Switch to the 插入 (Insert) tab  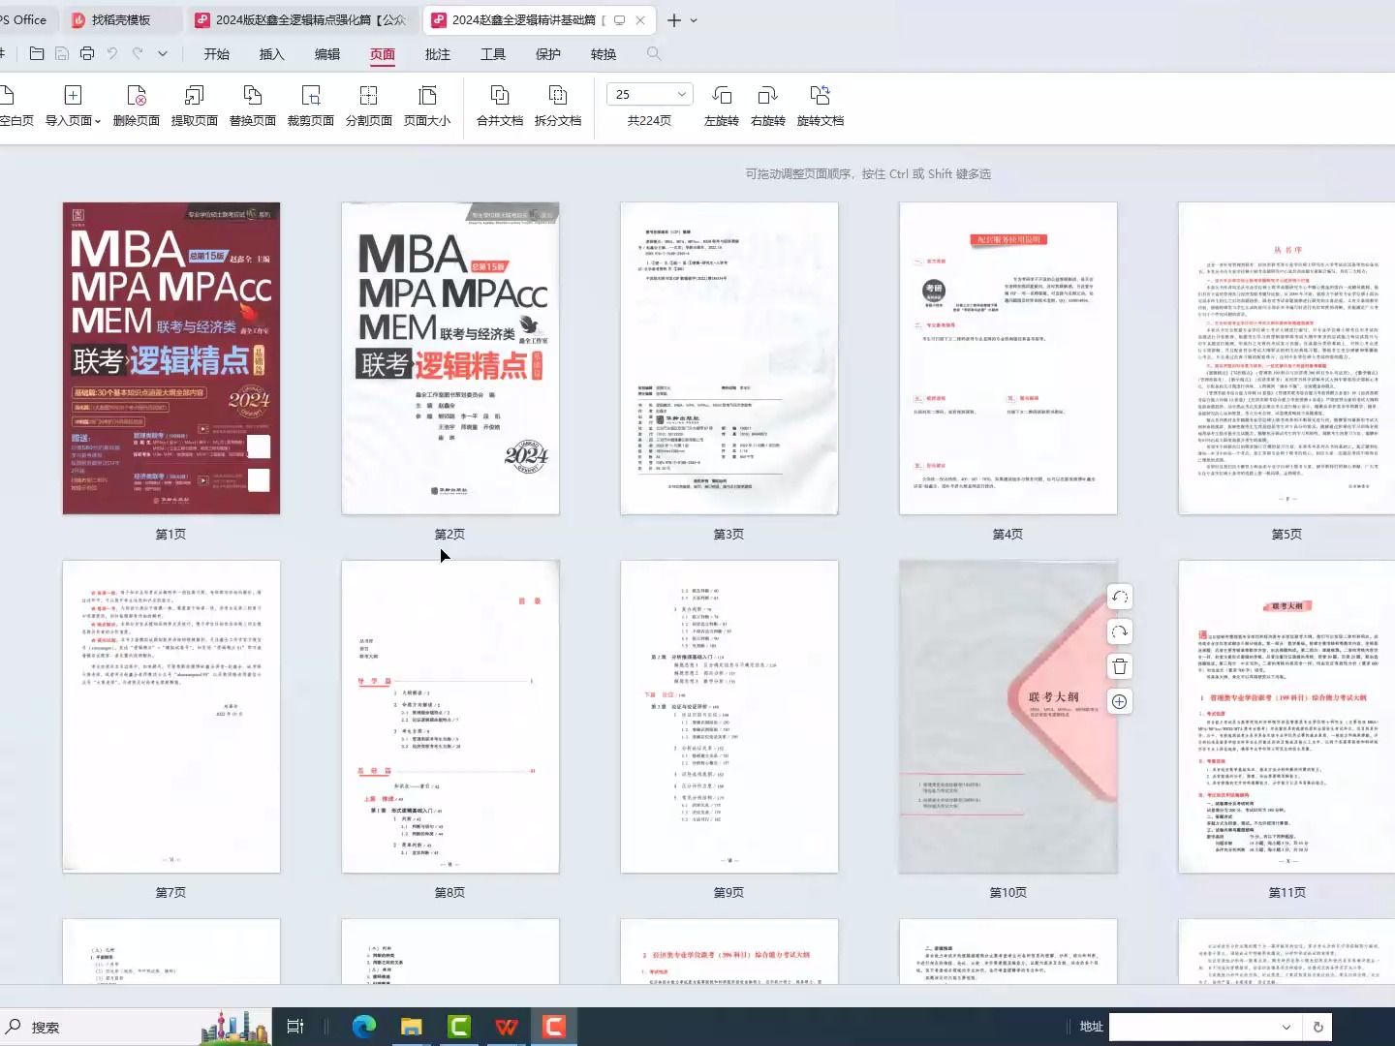click(272, 54)
